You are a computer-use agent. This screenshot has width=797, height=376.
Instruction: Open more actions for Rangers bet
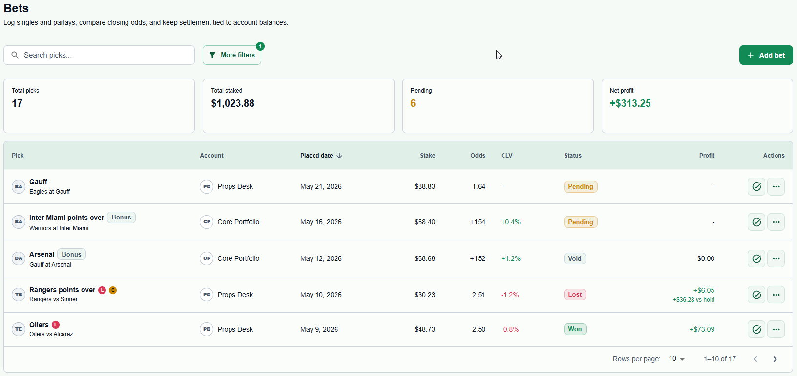776,295
